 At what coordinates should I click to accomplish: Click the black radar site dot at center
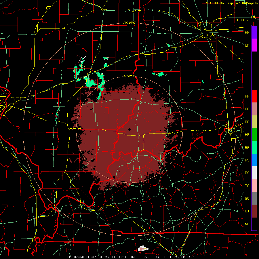130,129
